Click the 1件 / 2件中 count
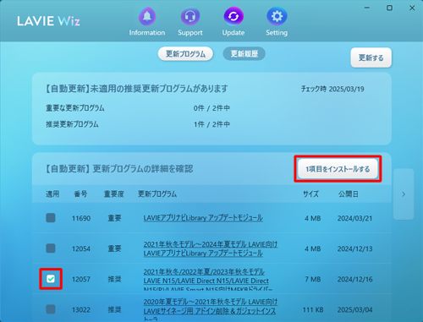 click(x=211, y=124)
